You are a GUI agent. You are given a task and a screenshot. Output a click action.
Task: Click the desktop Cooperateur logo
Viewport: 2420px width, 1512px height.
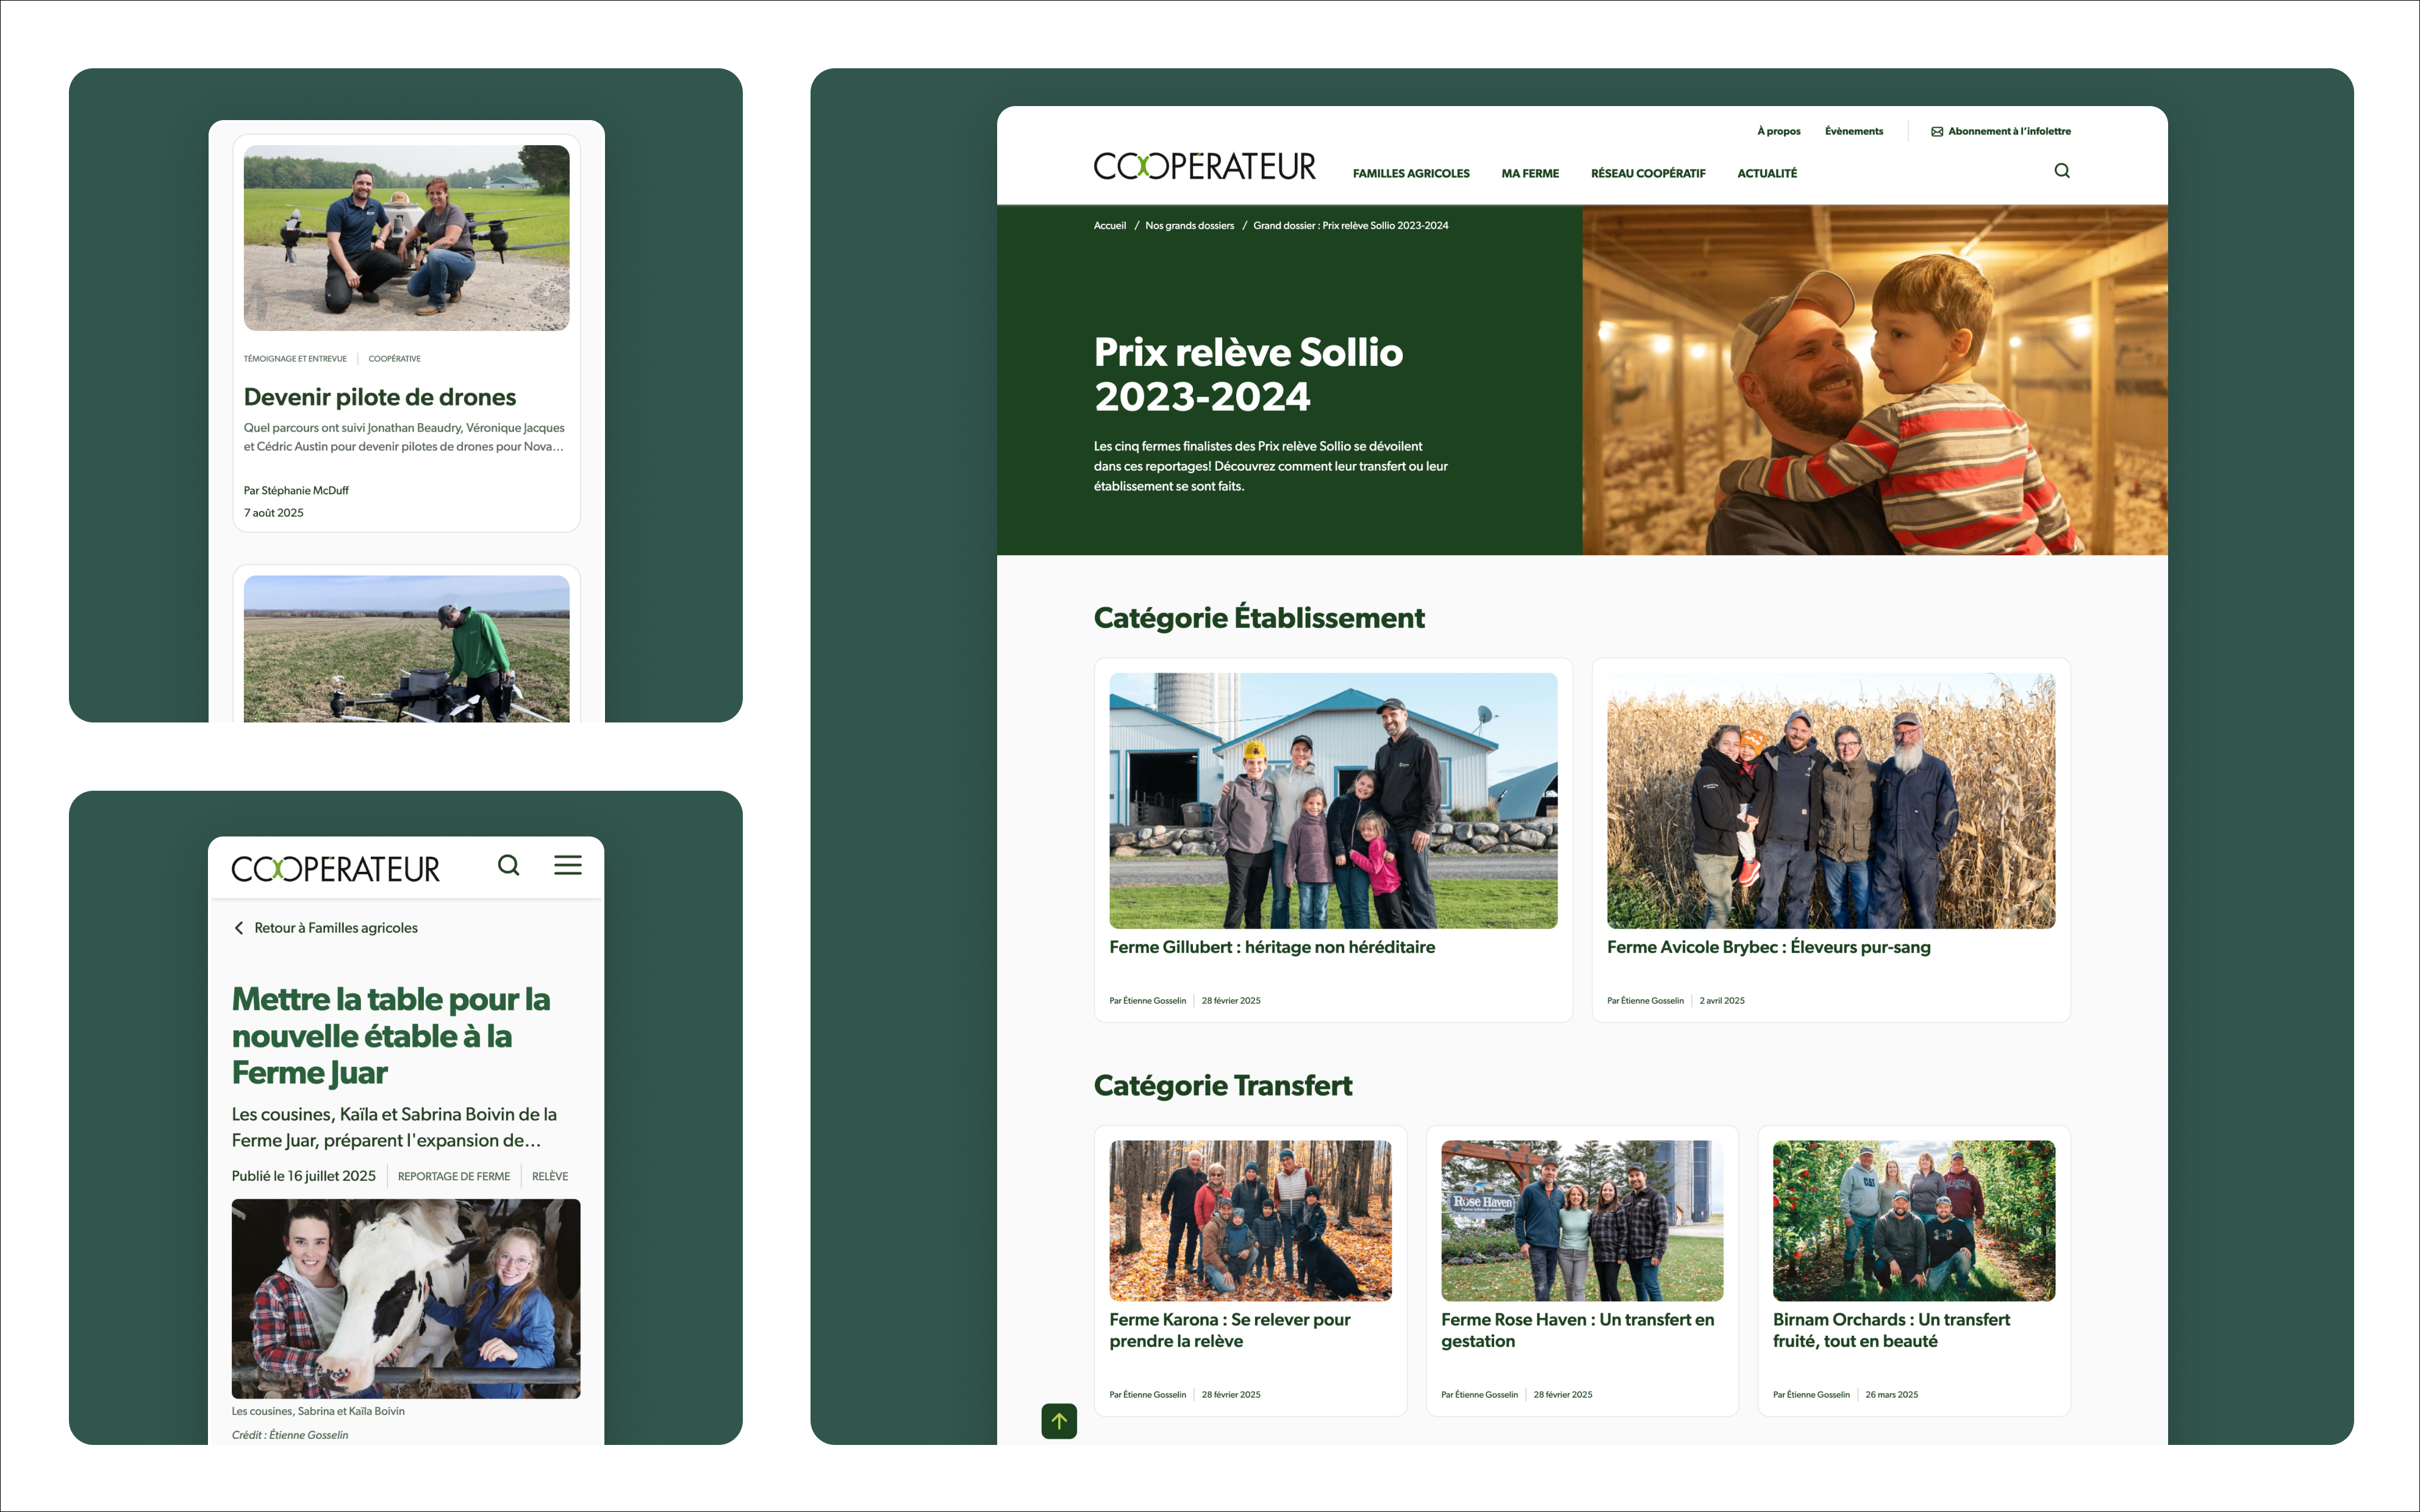click(x=1204, y=166)
